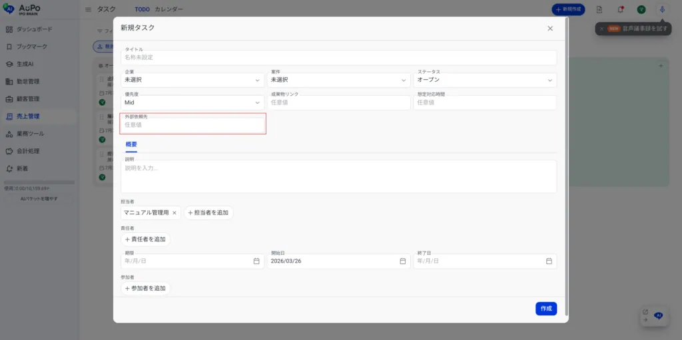This screenshot has height=340, width=682.
Task: Click the 成果物リンク input field
Action: click(339, 102)
